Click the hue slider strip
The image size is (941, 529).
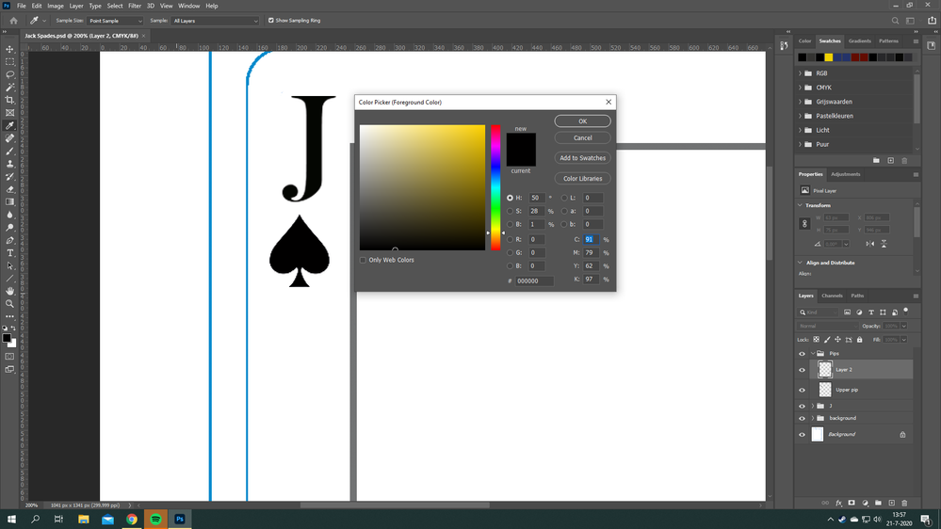(495, 187)
